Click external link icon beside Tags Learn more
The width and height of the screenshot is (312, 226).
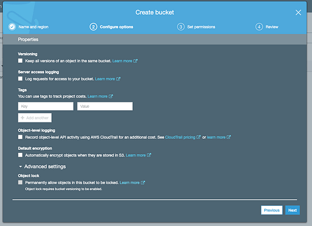pos(111,96)
